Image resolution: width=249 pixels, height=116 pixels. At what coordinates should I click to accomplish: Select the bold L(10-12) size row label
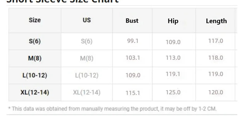coord(35,75)
